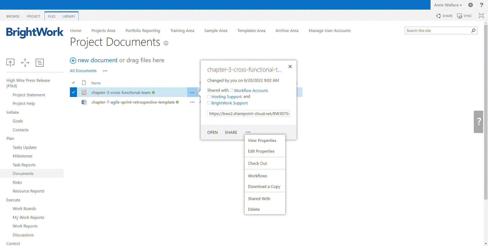Expand the ellipsis next to All Documents
The width and height of the screenshot is (488, 246).
pyautogui.click(x=105, y=71)
